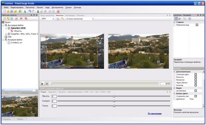Enable the 'Черно-Белое' filter checkbox
This screenshot has width=206, height=125.
click(x=196, y=83)
